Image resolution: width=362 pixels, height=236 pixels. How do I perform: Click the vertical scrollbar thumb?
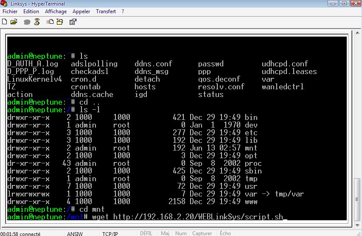[x=357, y=199]
